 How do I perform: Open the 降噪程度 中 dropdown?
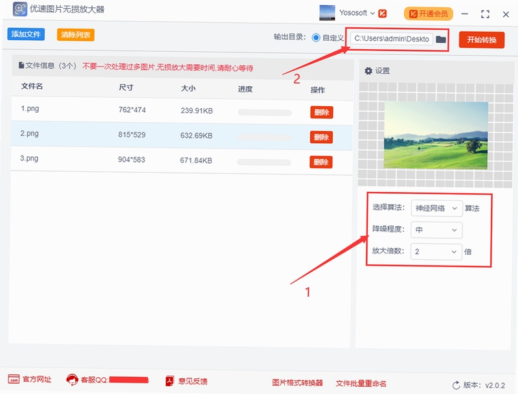click(436, 229)
